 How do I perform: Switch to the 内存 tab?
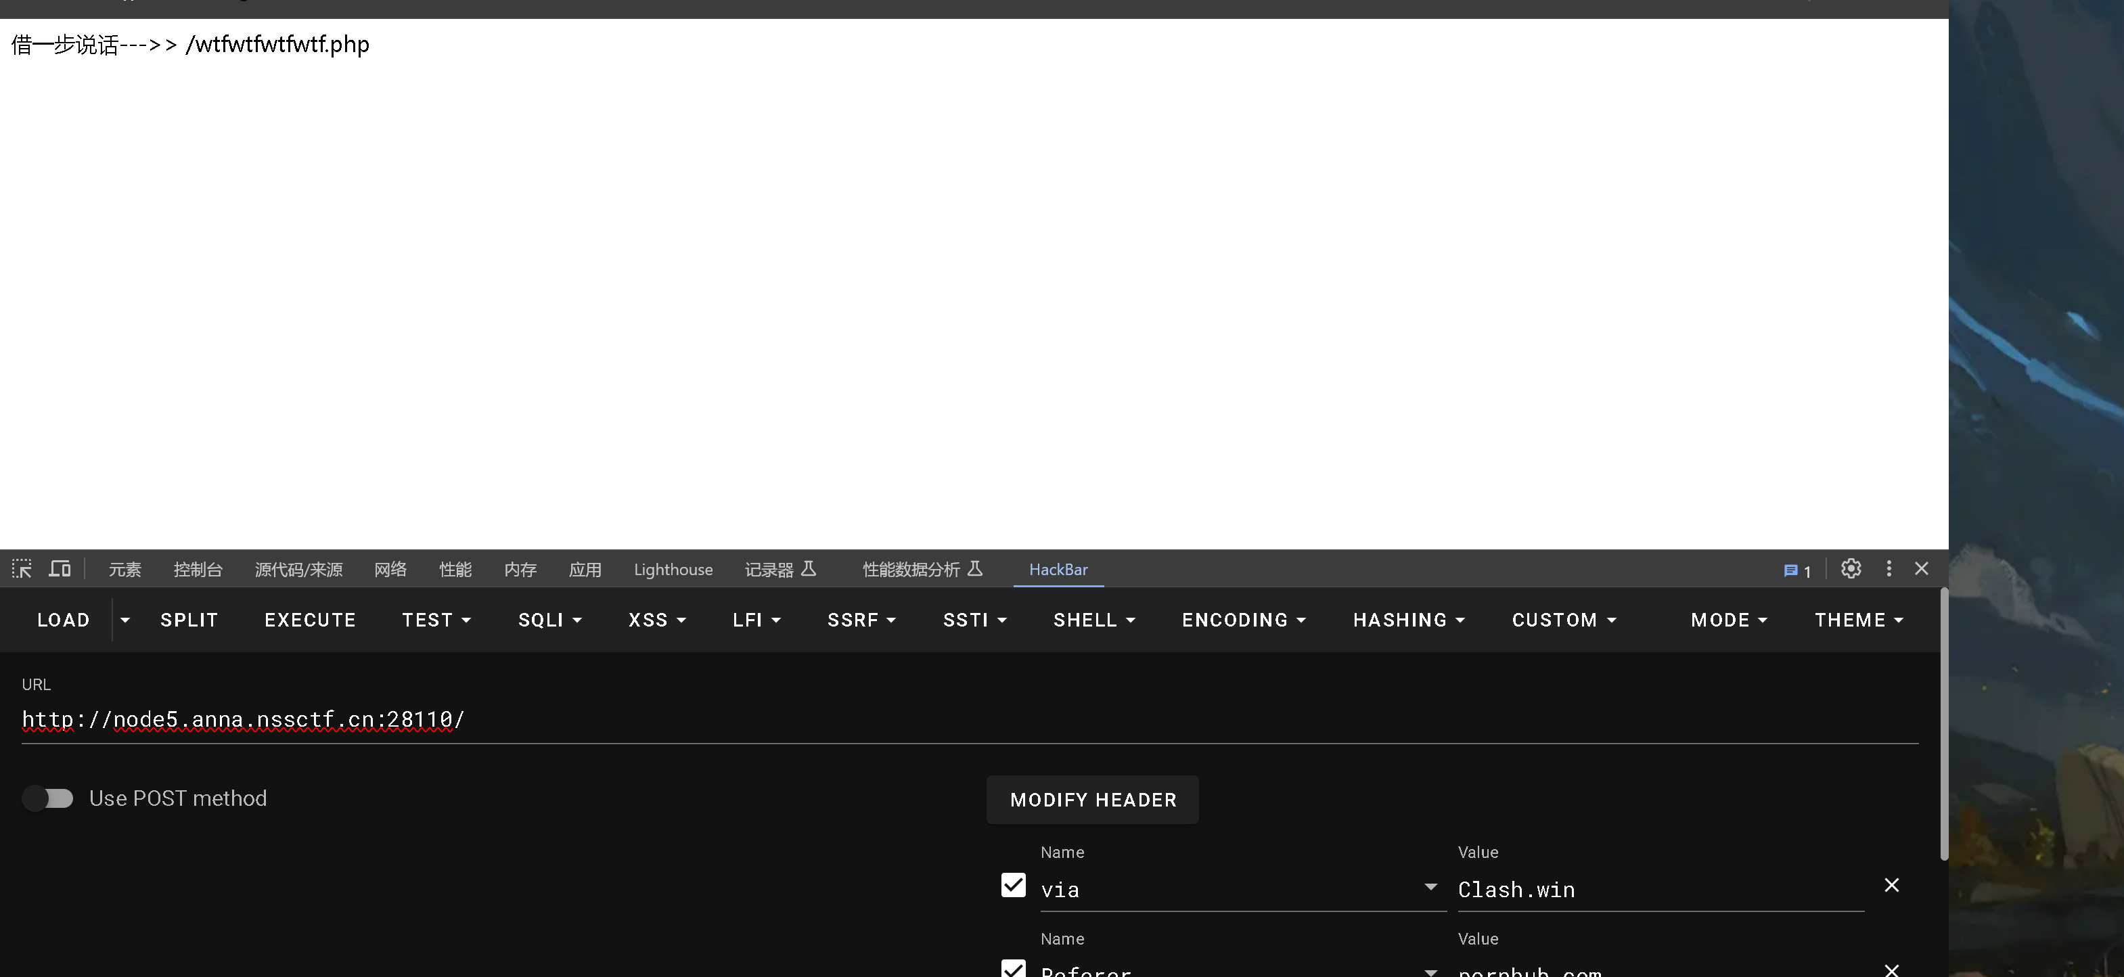pos(520,570)
